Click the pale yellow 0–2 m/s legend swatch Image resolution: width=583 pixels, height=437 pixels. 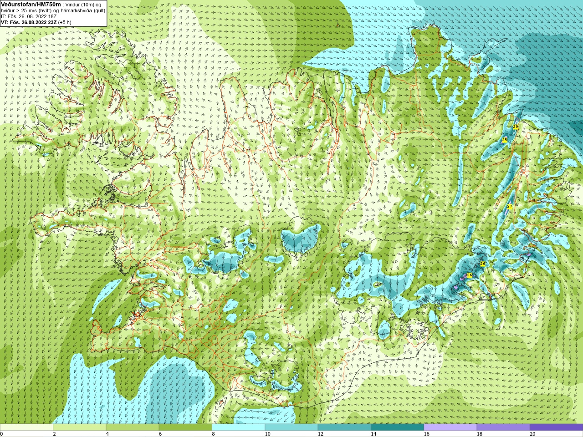click(26, 427)
